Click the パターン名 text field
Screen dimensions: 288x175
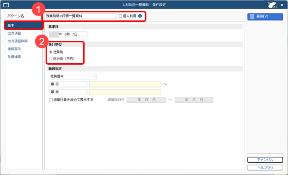pos(80,16)
